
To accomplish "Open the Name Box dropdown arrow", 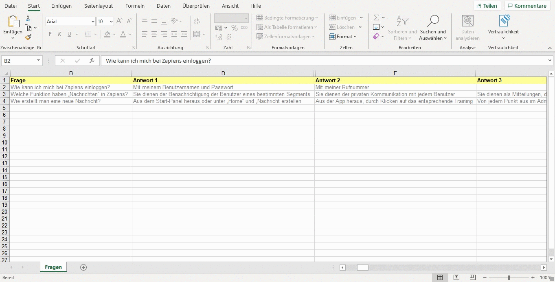I will 39,61.
